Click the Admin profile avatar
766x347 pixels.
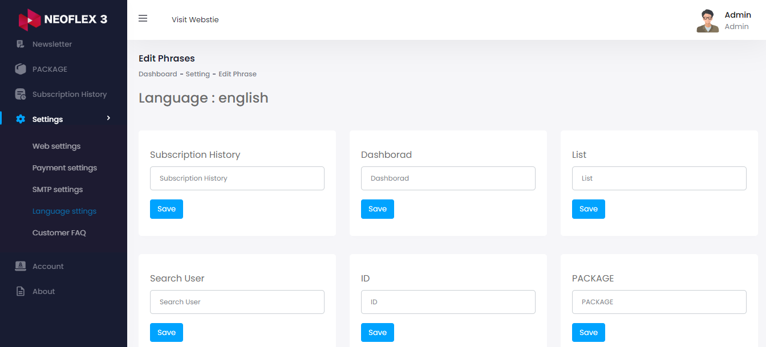point(707,21)
